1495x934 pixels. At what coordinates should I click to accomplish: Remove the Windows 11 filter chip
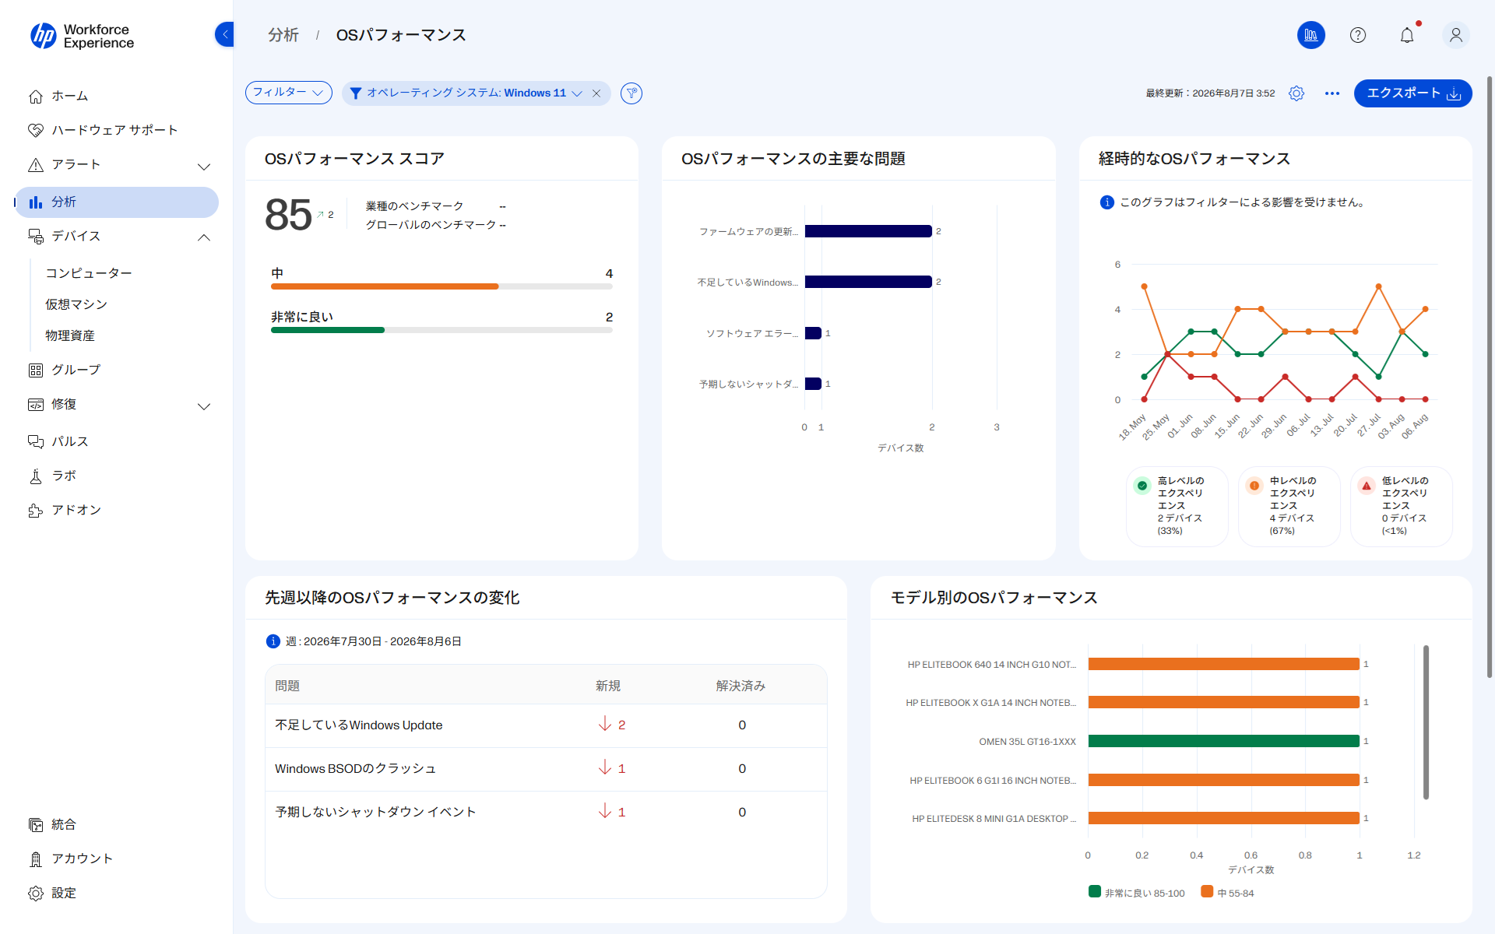click(x=596, y=93)
